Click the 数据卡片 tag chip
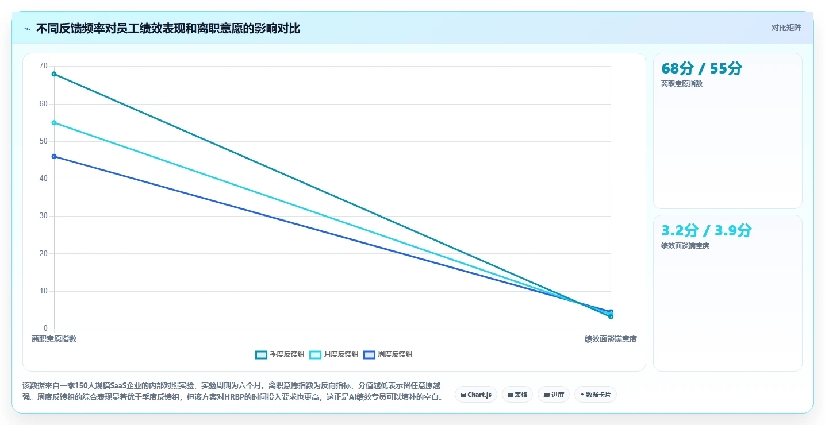Screen dimensions: 825x425 pyautogui.click(x=596, y=395)
